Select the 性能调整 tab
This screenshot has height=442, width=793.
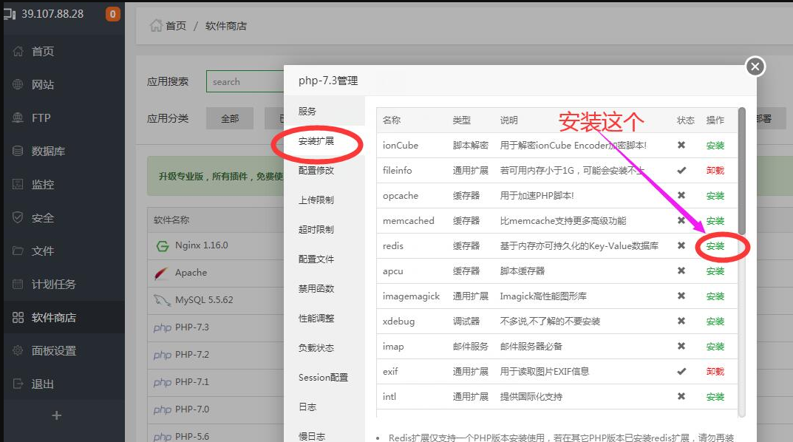316,318
